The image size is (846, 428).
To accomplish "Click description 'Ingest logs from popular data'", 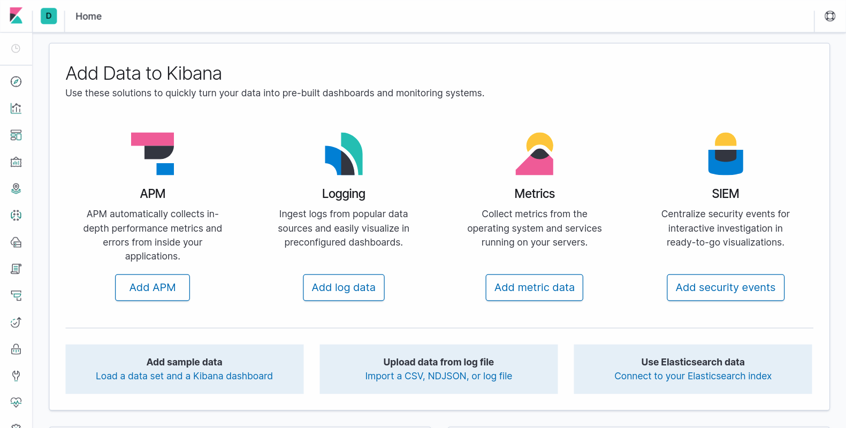I will [x=344, y=228].
